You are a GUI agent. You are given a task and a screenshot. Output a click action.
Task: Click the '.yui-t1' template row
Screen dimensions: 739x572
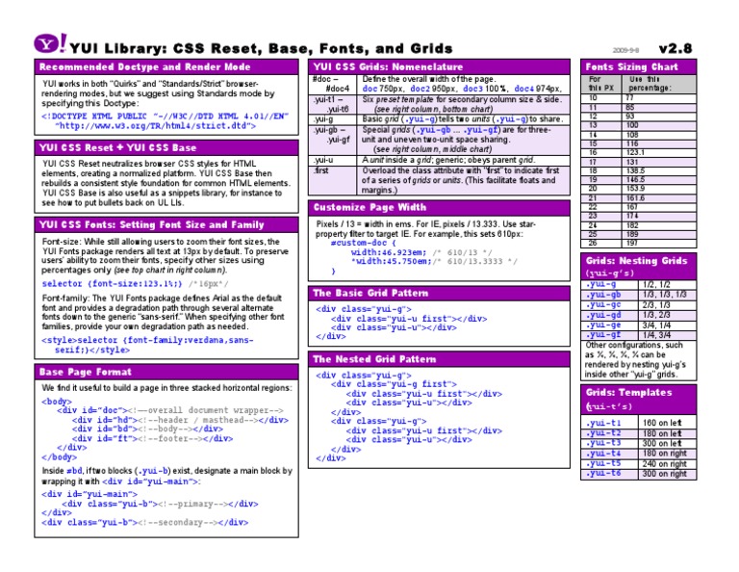[639, 423]
